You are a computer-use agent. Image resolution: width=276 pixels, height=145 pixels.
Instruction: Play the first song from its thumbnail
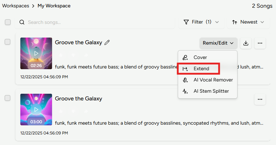pos(36,53)
